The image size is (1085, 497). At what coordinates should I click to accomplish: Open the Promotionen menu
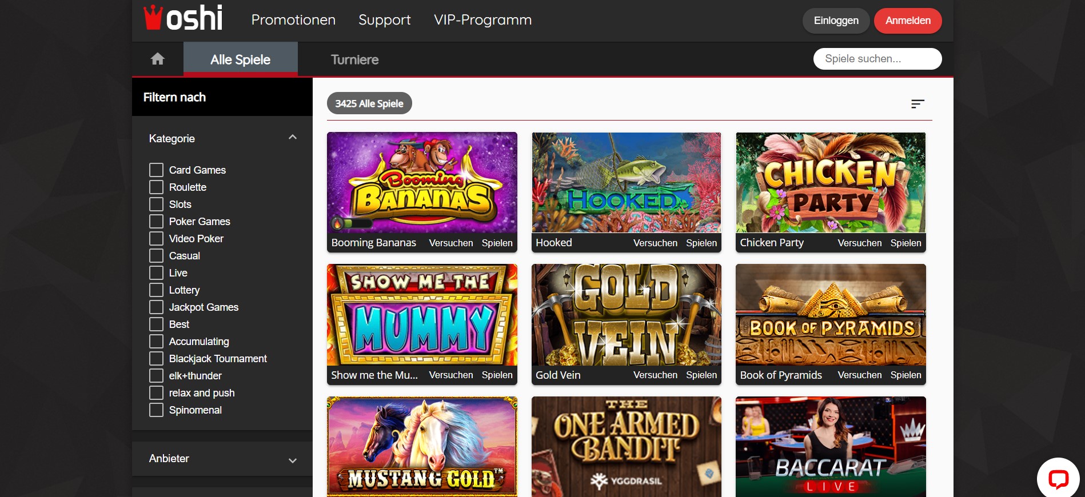(x=293, y=20)
